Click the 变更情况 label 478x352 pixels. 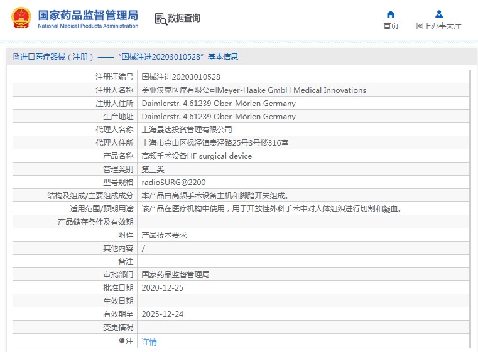tap(118, 328)
